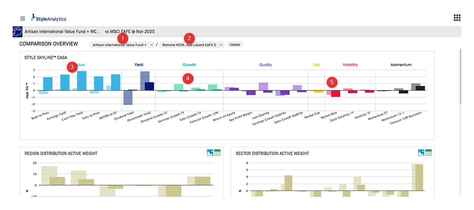Viewport: 474px width, 210px height.
Task: Expand the Remove WCM, Add Lazard dropdown
Action: click(192, 45)
